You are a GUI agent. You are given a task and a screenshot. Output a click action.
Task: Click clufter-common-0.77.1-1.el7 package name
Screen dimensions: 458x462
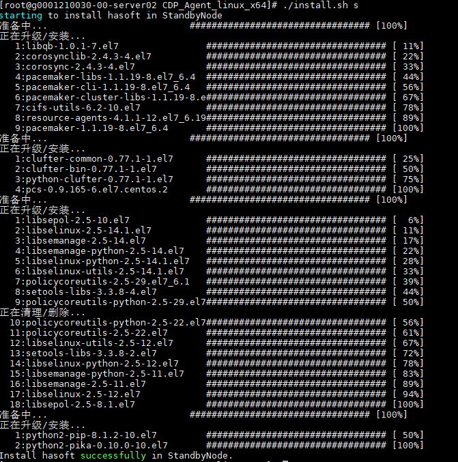pos(100,159)
